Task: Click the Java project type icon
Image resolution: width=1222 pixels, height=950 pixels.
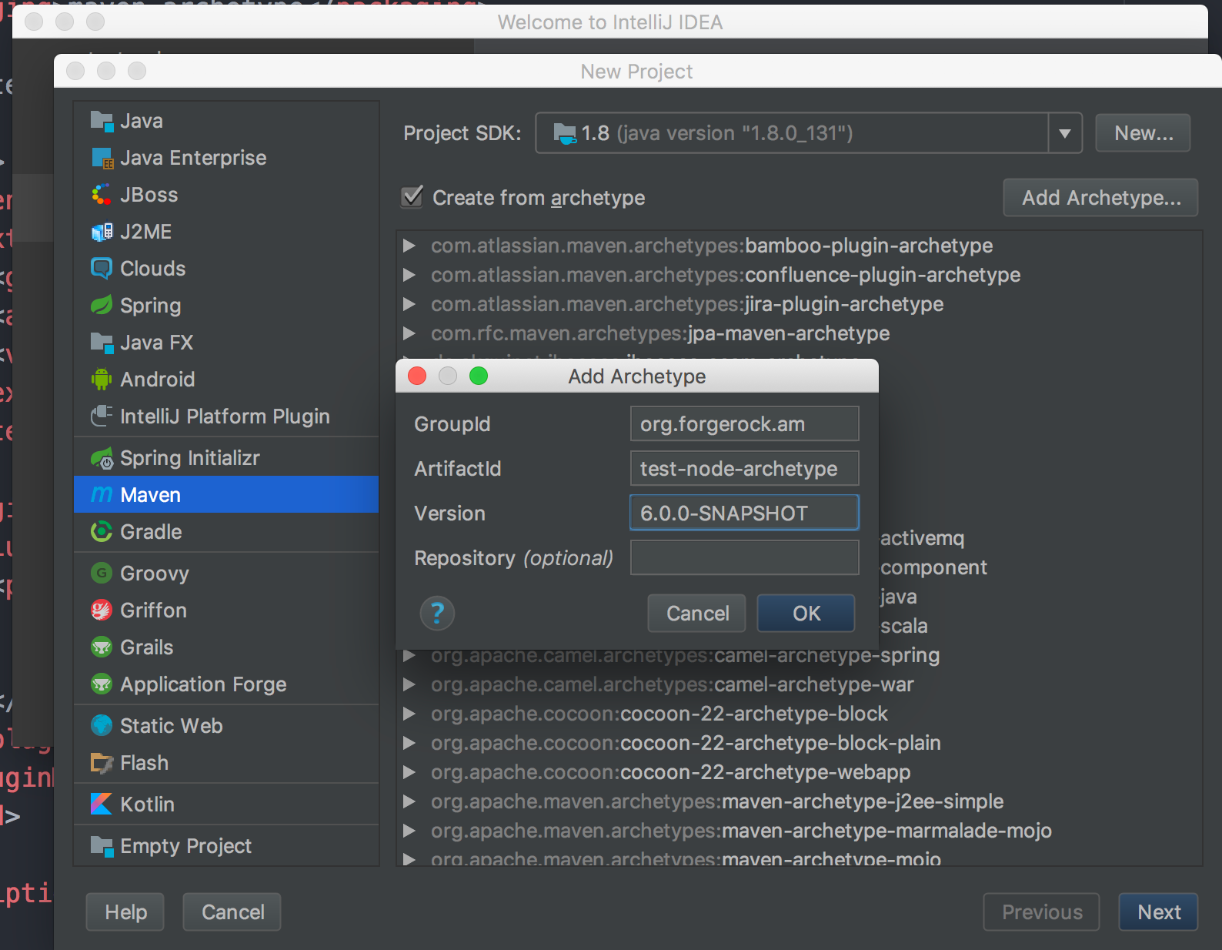Action: point(102,121)
